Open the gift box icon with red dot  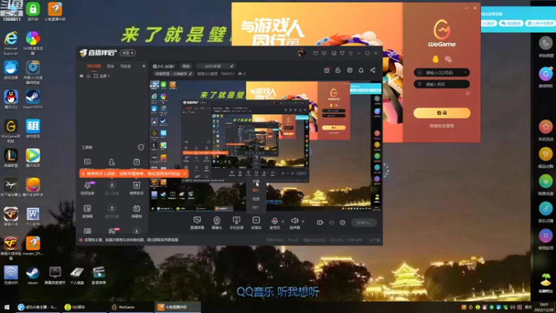(327, 70)
